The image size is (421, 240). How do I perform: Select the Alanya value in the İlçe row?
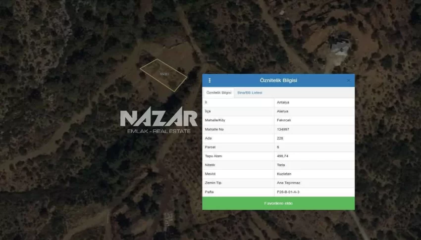click(x=282, y=111)
